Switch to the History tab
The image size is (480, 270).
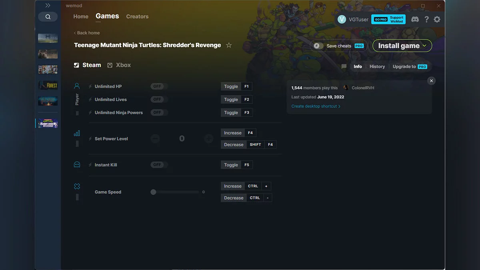377,66
